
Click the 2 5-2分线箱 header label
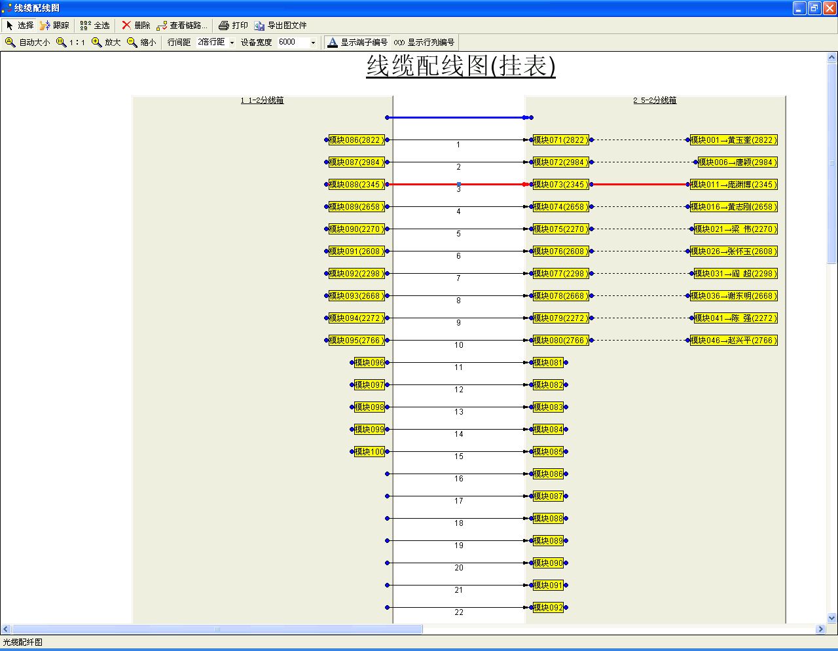655,100
